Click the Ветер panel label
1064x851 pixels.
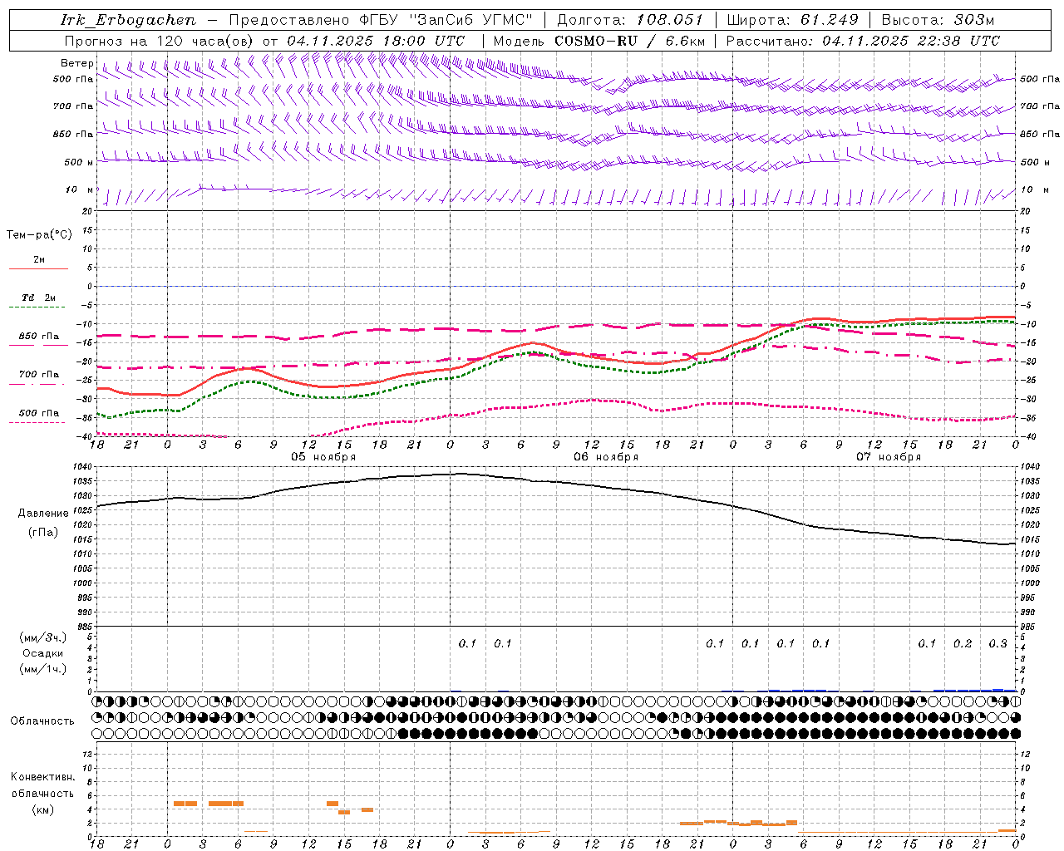[76, 63]
